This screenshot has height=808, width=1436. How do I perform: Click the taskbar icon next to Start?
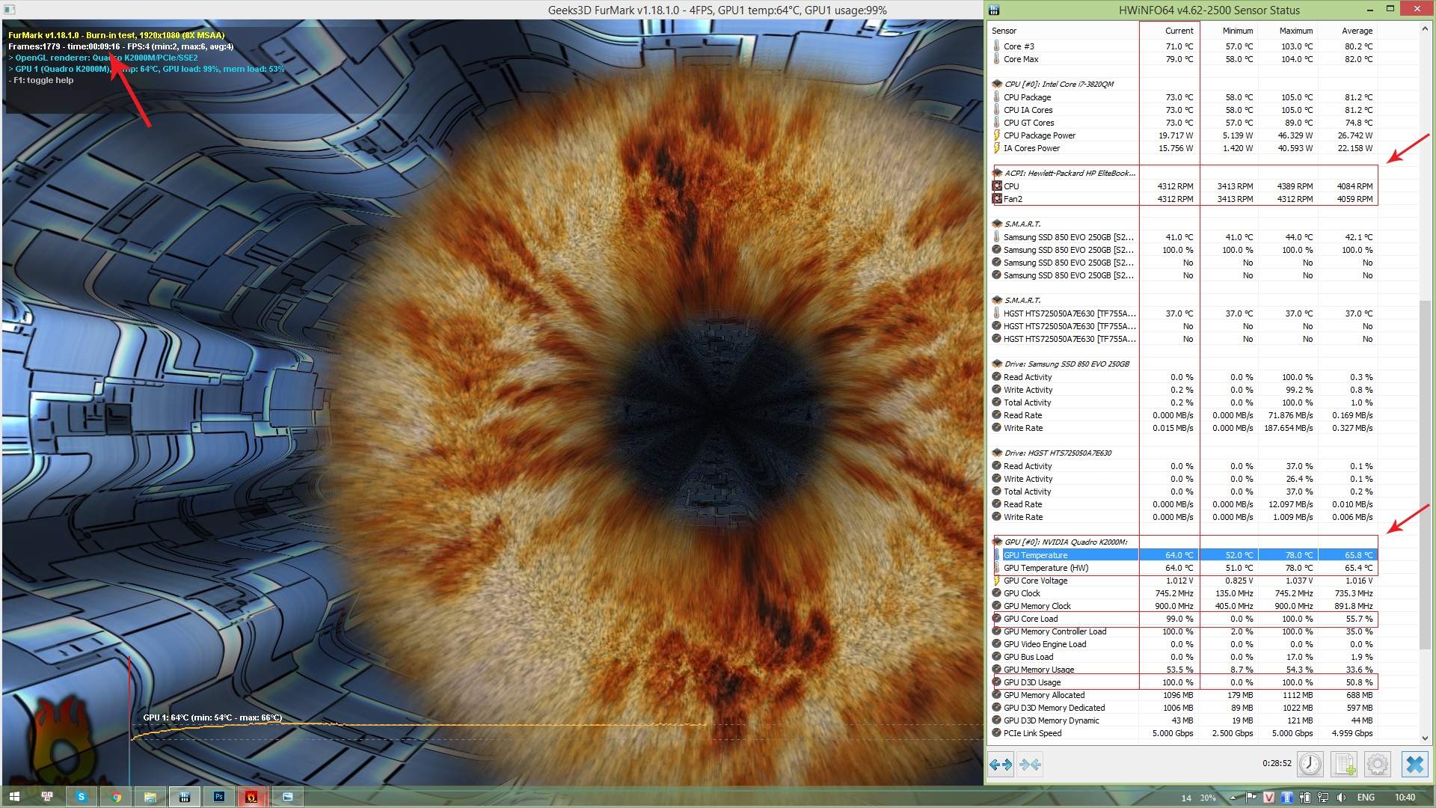tap(47, 797)
